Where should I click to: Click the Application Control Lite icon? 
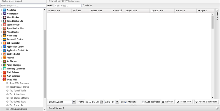click(x=4, y=50)
